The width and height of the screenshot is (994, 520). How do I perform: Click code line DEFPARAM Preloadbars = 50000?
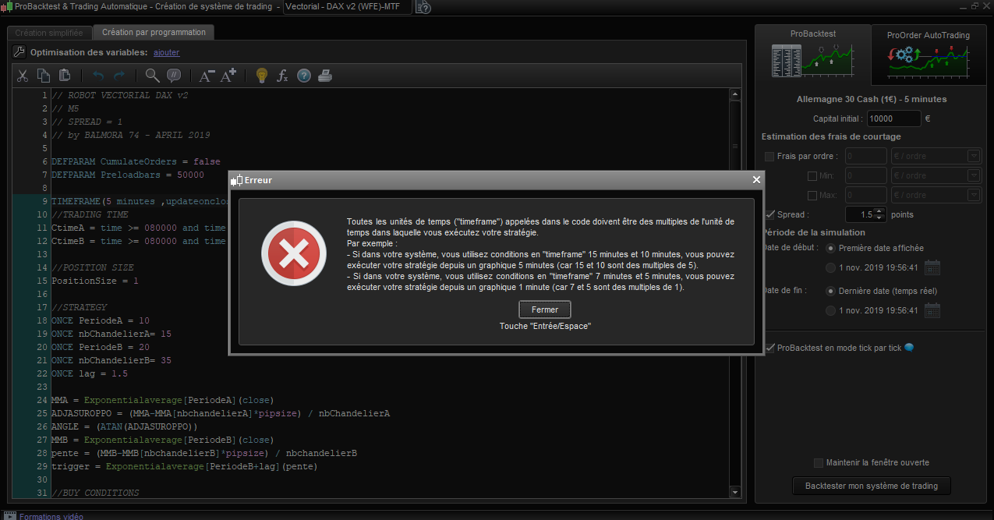coord(128,175)
